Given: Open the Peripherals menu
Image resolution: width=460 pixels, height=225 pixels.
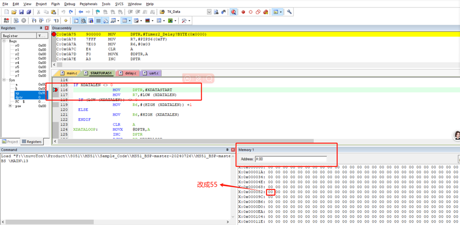Looking at the screenshot, I should coord(89,4).
